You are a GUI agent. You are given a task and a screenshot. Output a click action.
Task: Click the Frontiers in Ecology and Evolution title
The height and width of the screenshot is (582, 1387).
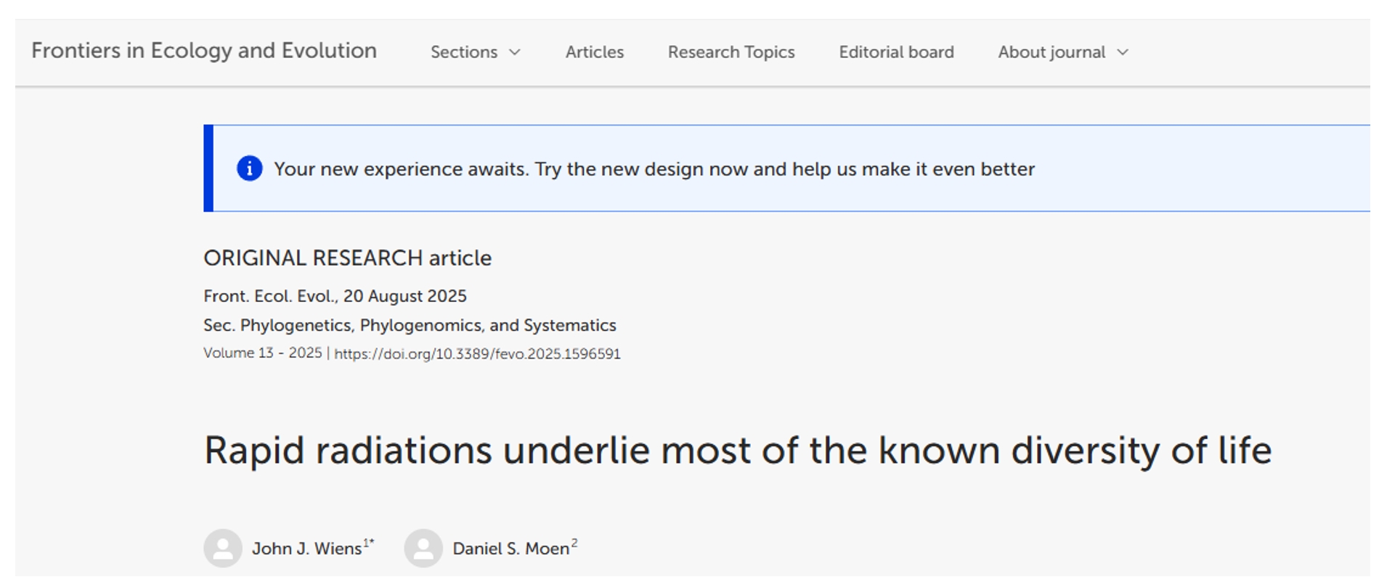click(204, 51)
